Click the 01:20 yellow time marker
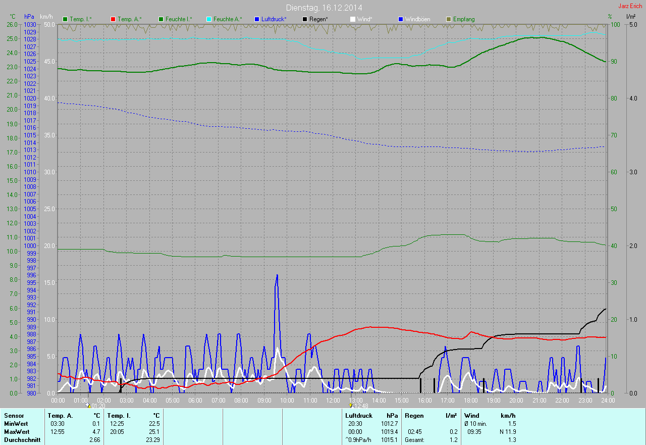Screen dimensions: 646x445 click(x=88, y=405)
